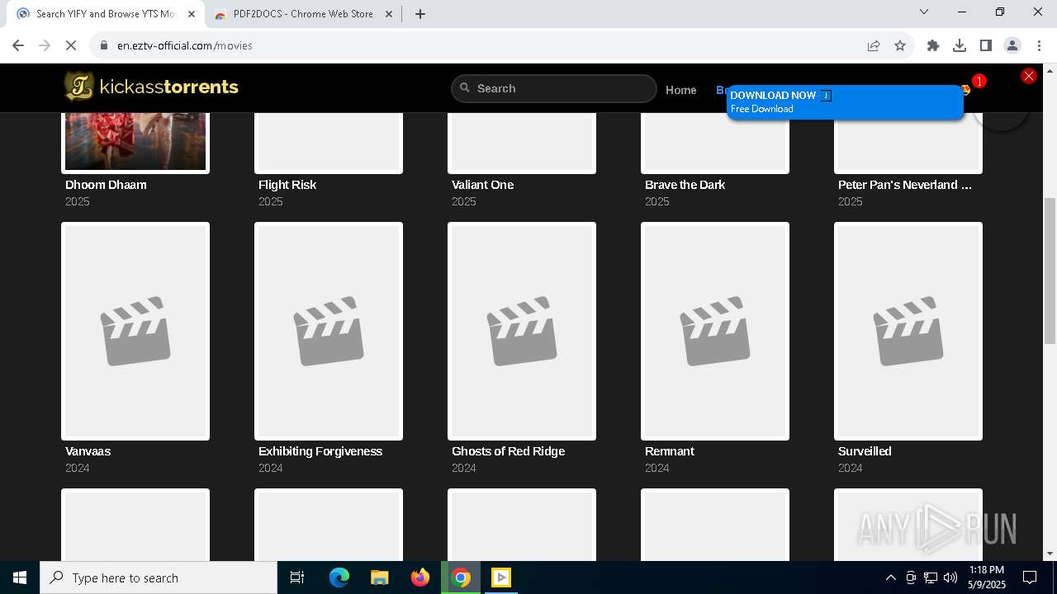1057x594 pixels.
Task: Open the yellow play-icon app on the taskbar
Action: [501, 577]
